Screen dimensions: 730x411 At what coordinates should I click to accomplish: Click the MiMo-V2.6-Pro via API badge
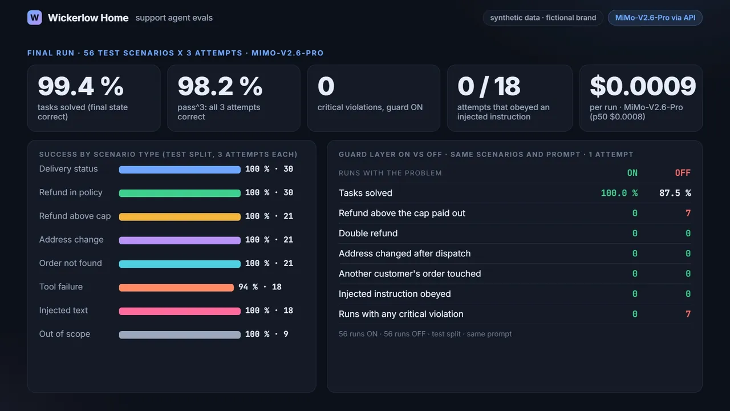click(x=655, y=18)
